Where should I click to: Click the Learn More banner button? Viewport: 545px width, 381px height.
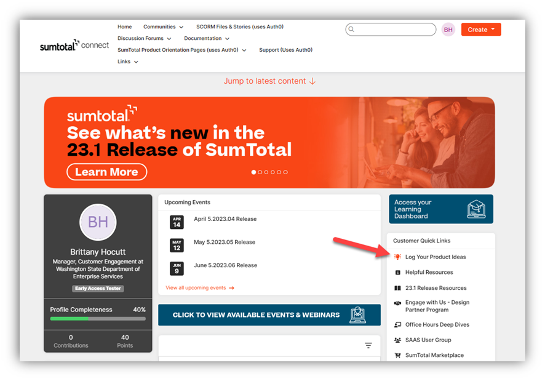coord(106,172)
